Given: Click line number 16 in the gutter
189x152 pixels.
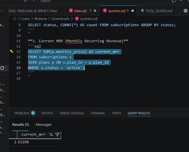Looking at the screenshot, I should [x=18, y=68].
